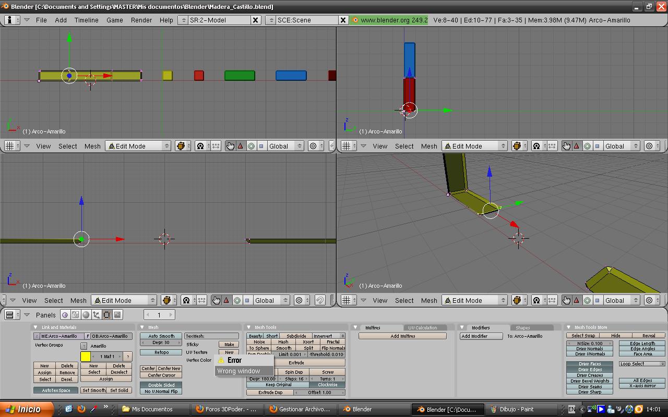Image resolution: width=668 pixels, height=417 pixels.
Task: Enable Edge Length display
Action: [x=642, y=344]
